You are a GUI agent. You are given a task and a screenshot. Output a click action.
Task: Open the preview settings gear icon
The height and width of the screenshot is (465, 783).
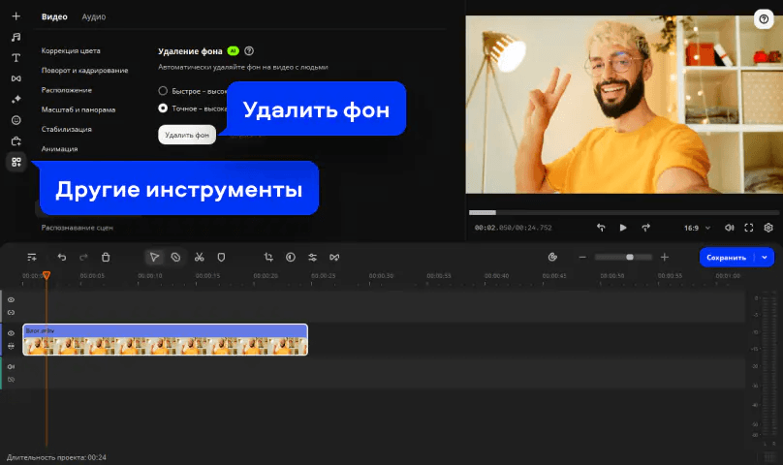click(x=768, y=228)
